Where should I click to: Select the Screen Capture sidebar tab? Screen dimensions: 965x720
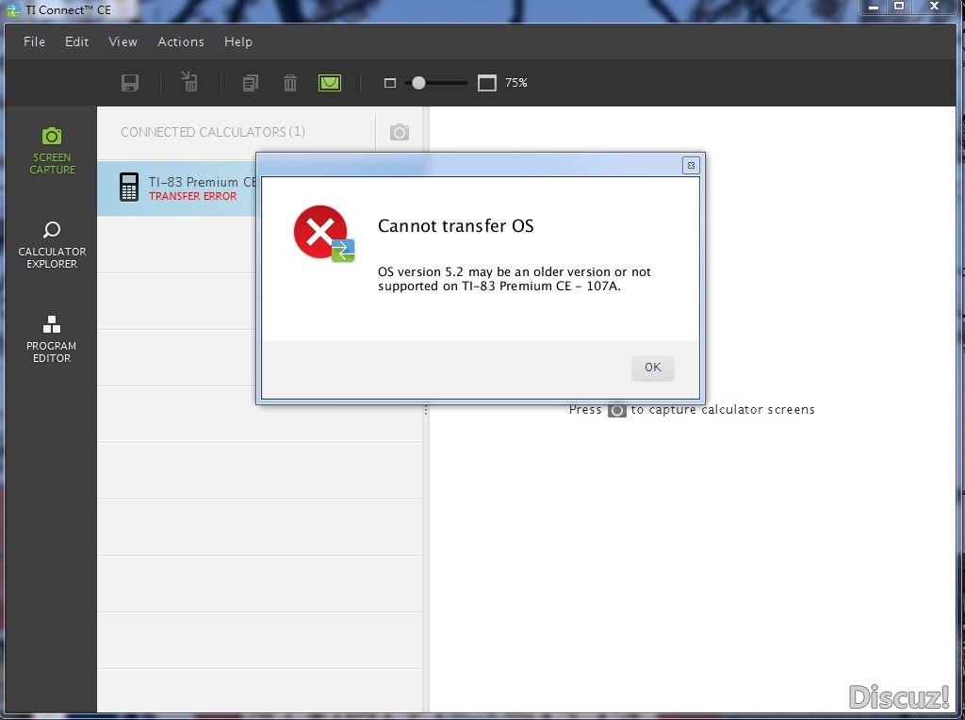52,151
